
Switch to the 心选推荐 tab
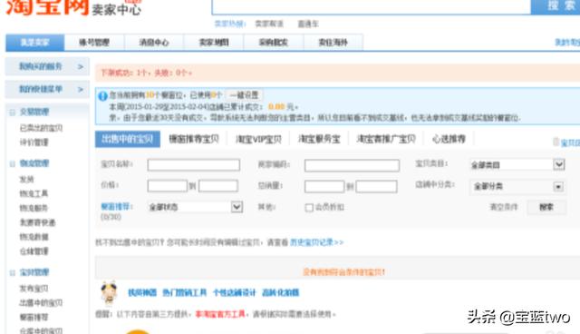(449, 139)
